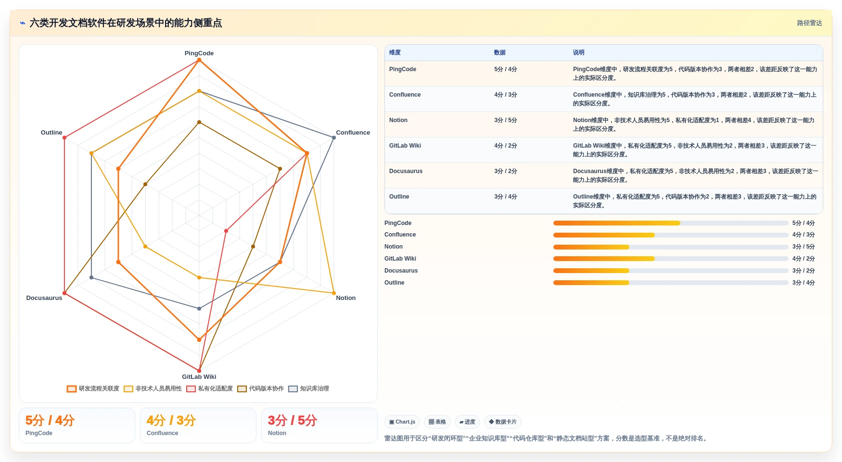Open the Notion 3分 / 5分 summary card
The image size is (842, 462).
(319, 425)
